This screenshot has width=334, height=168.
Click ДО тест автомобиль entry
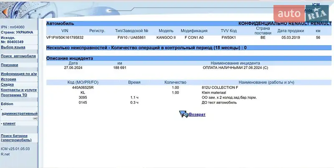pos(219,102)
